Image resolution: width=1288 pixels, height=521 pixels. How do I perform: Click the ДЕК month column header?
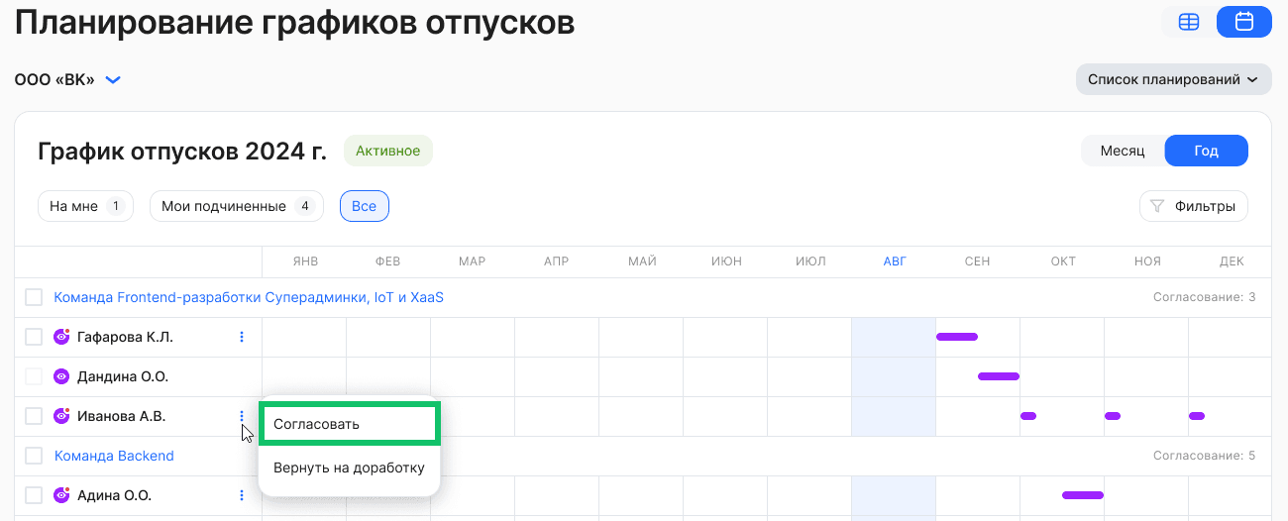1232,261
